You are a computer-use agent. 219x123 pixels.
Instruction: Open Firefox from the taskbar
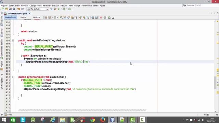[103, 120]
